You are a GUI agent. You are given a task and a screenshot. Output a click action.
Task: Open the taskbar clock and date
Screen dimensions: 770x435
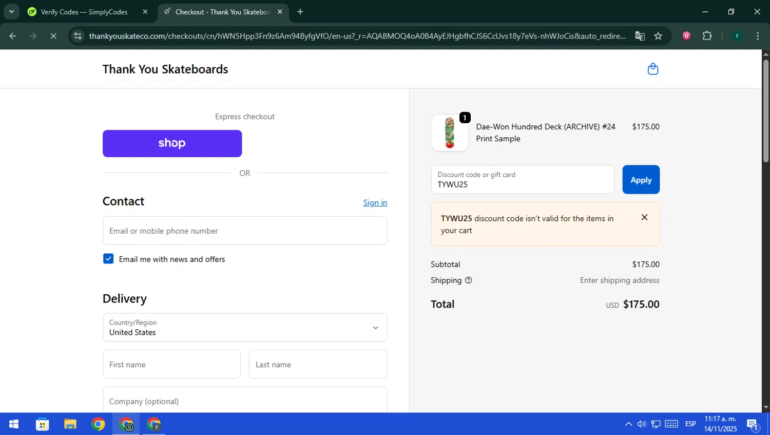point(720,424)
